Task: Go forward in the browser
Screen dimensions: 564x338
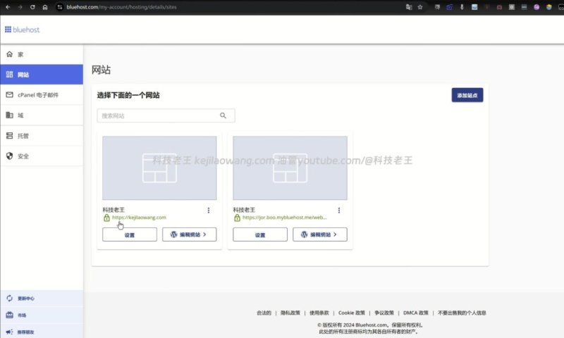Action: pyautogui.click(x=20, y=7)
